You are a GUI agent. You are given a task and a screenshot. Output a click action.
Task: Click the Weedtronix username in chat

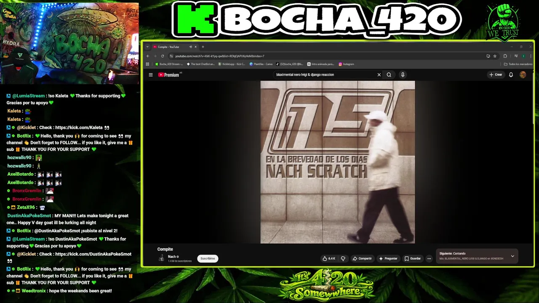[x=34, y=291]
